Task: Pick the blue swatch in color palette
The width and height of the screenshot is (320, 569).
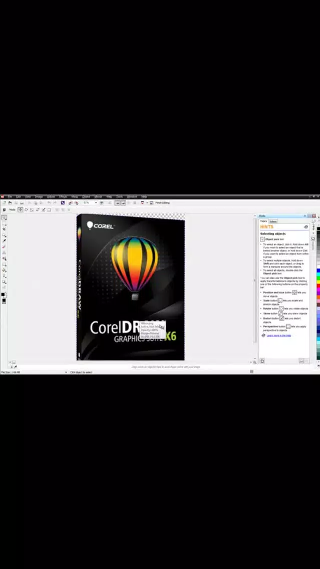Action: [318, 270]
